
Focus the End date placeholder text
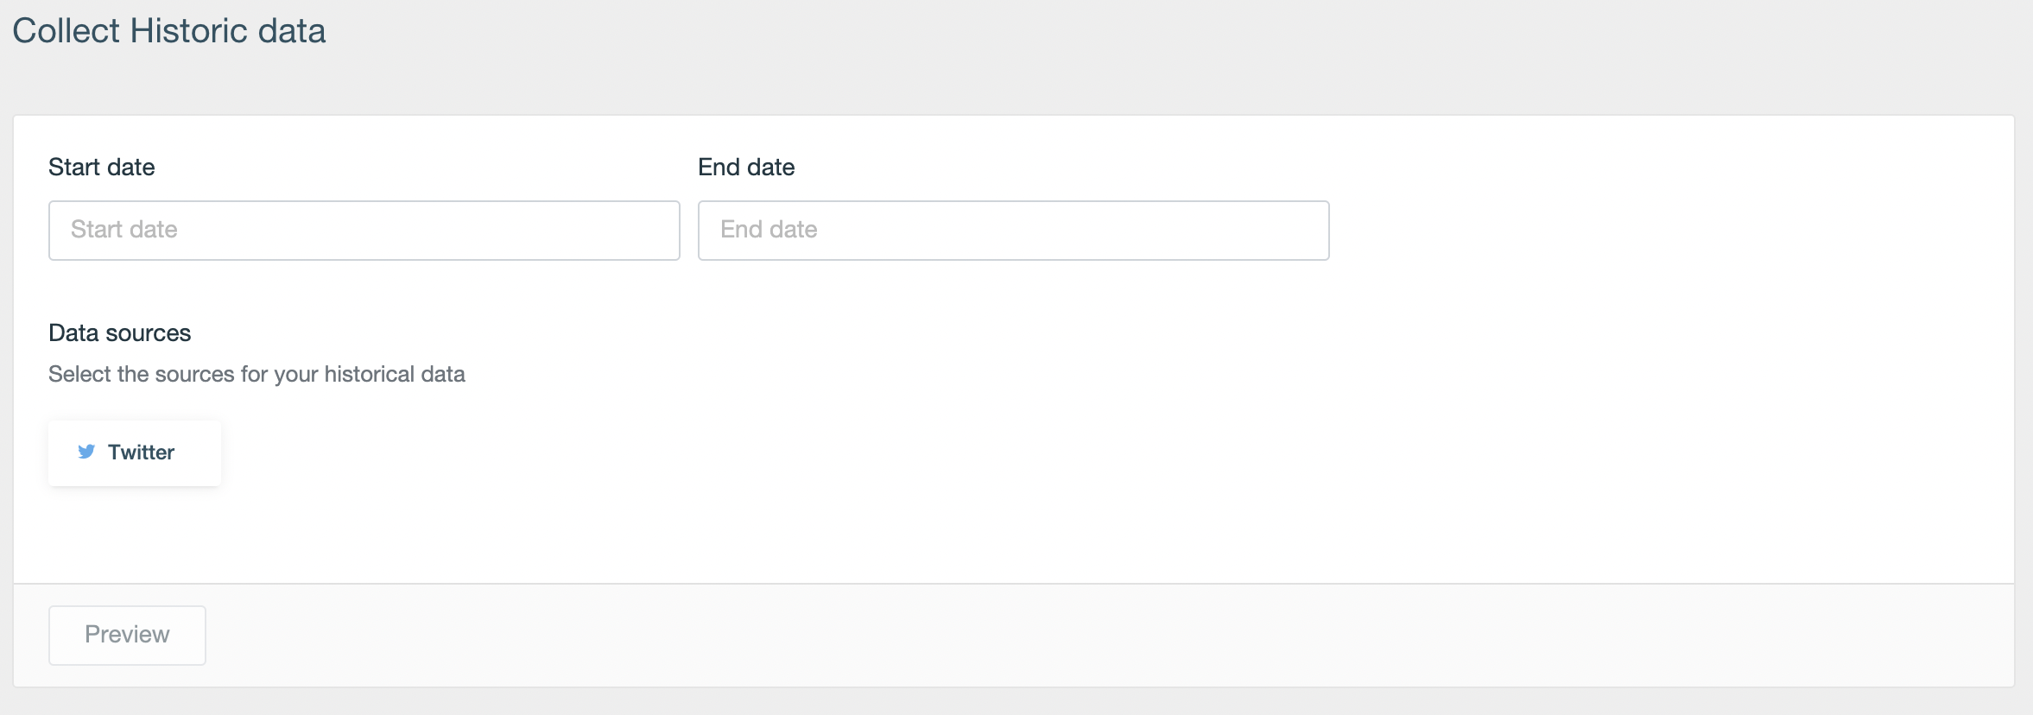click(769, 230)
